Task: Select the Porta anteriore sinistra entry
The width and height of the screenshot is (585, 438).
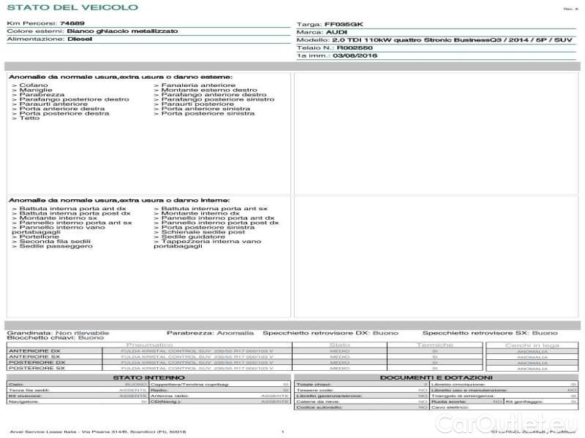Action: [x=202, y=109]
